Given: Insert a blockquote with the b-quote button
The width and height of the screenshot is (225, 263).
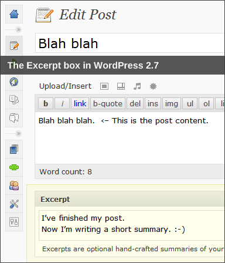Looking at the screenshot, I should (x=108, y=103).
